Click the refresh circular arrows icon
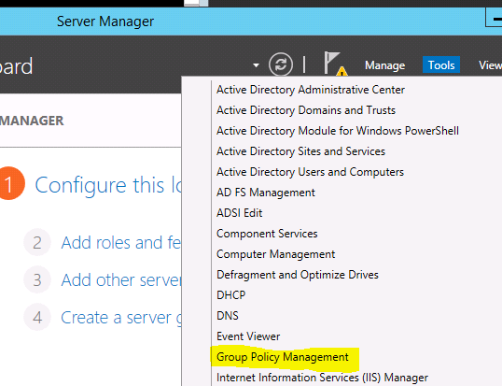 pos(281,64)
